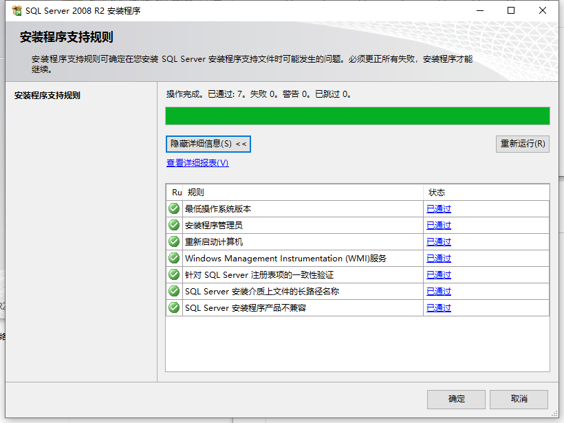The image size is (564, 423).
Task: Click green check icon for 产品不兼容 row
Action: pyautogui.click(x=174, y=308)
